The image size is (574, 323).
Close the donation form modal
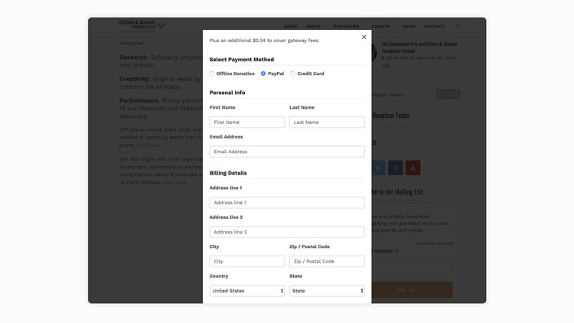364,37
